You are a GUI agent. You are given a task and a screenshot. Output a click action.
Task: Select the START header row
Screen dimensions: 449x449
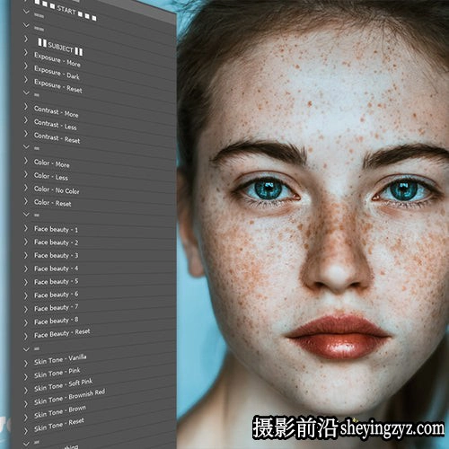click(66, 11)
